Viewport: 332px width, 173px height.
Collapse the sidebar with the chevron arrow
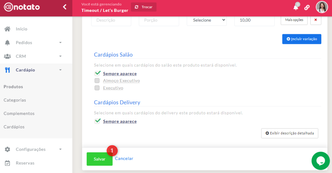(65, 7)
